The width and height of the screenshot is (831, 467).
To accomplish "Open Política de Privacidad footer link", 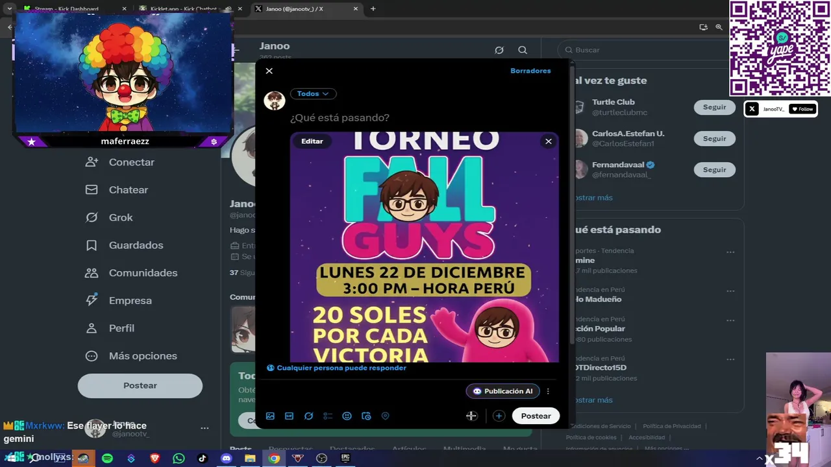I will 672,426.
